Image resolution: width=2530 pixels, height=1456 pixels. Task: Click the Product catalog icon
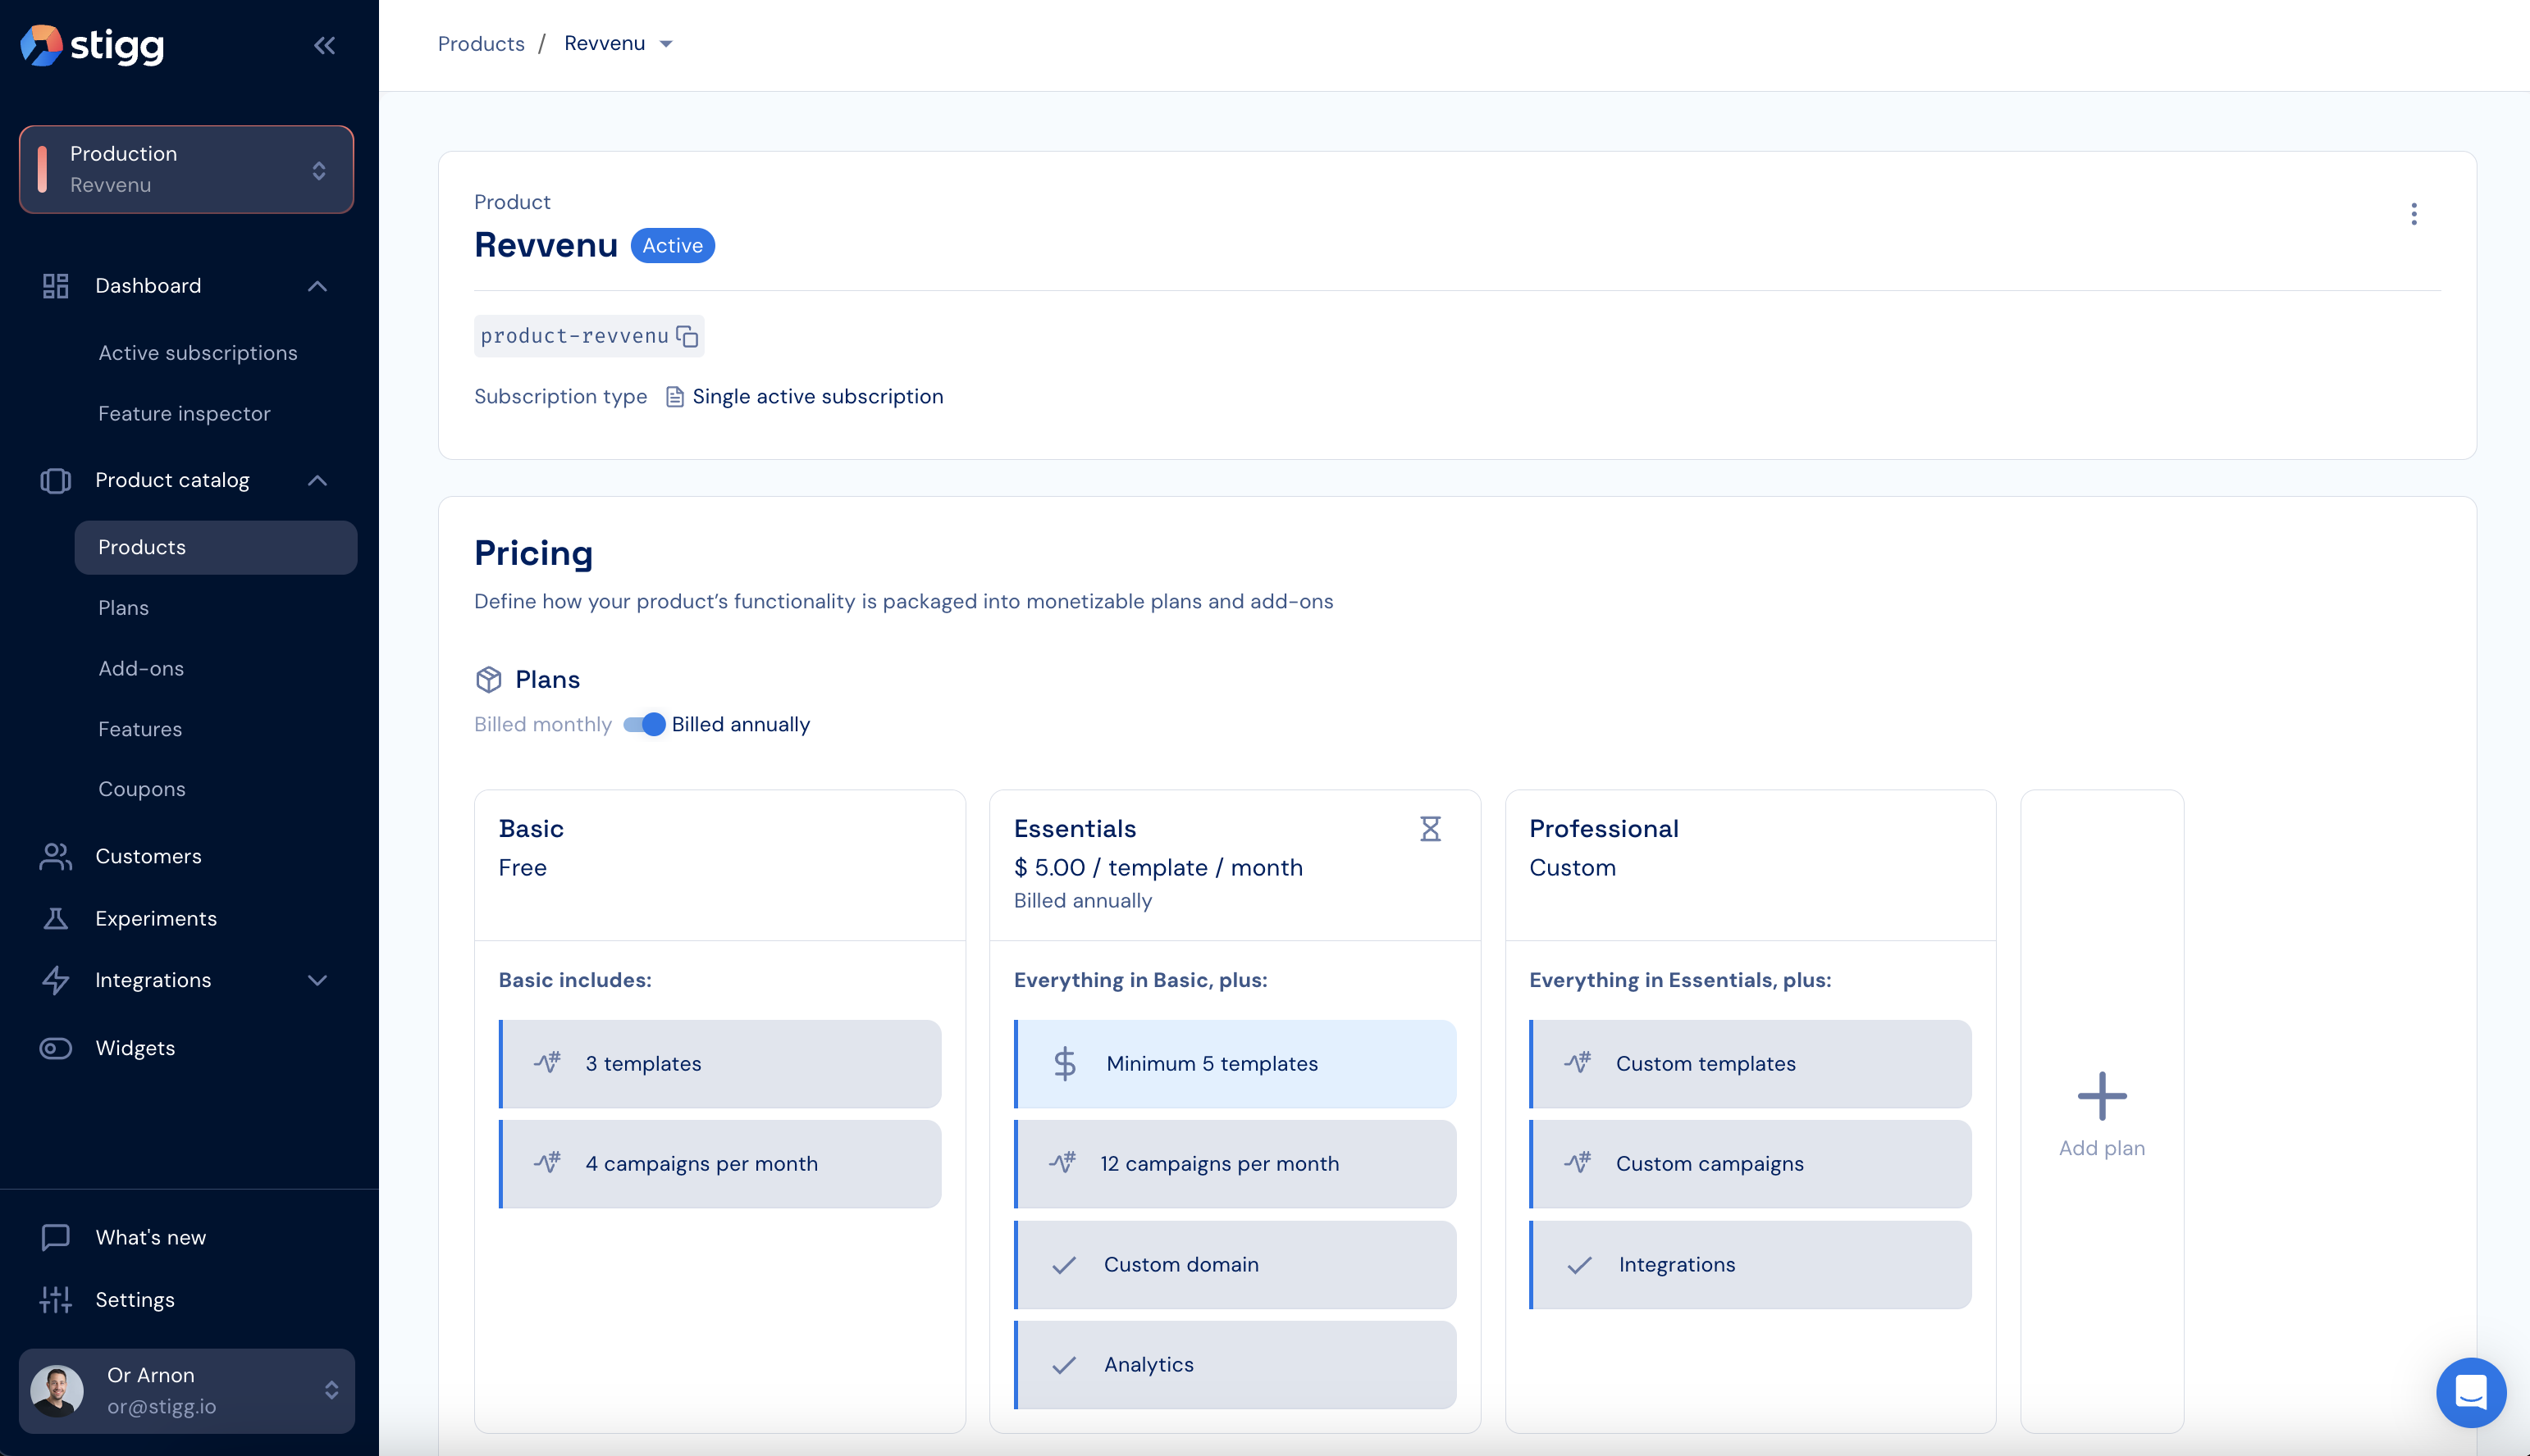click(x=55, y=481)
